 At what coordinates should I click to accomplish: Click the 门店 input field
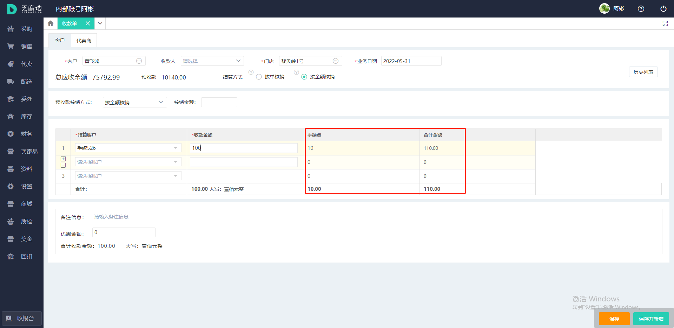tap(310, 61)
